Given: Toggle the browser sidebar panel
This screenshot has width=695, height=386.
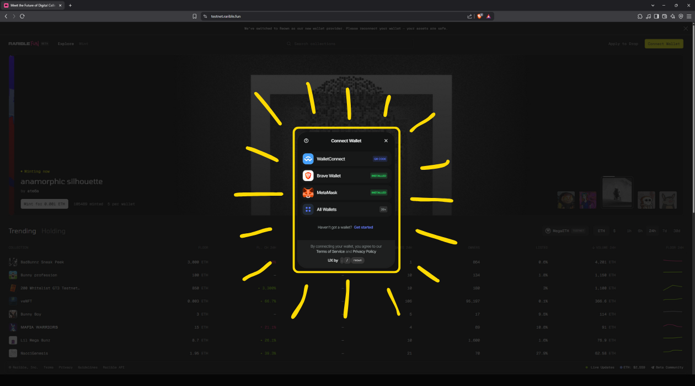Looking at the screenshot, I should [656, 16].
